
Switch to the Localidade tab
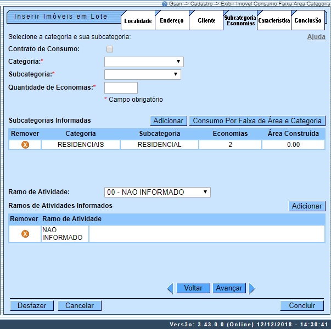[138, 21]
